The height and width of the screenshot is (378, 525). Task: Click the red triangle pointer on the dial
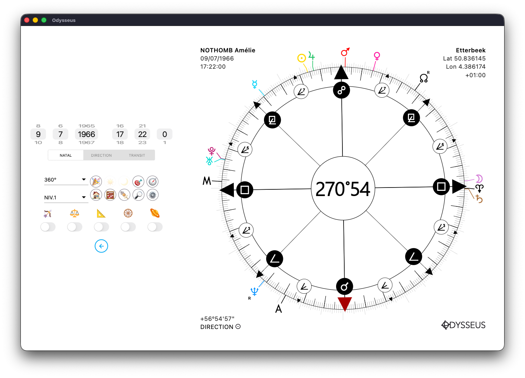(x=345, y=303)
